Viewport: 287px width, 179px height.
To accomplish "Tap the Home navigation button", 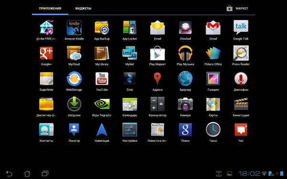I will (27, 173).
